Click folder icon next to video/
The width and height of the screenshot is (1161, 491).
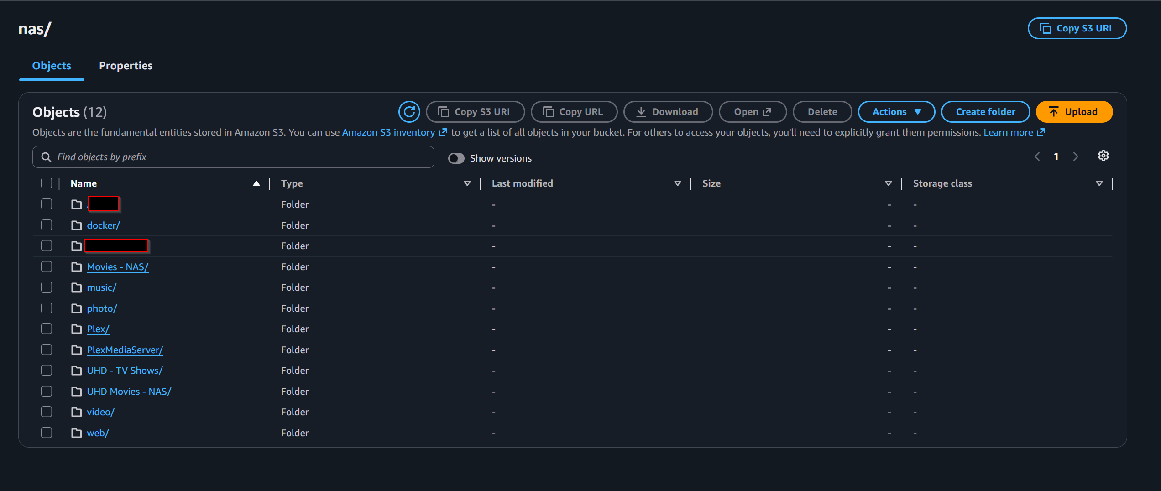76,412
